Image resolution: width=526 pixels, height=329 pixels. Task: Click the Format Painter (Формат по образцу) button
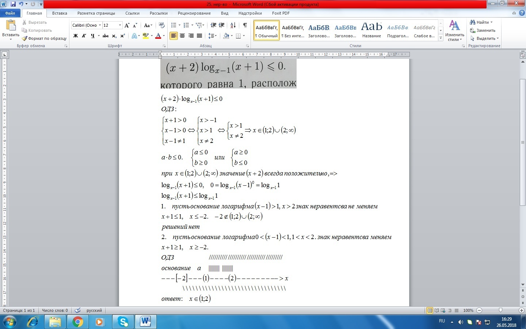tap(44, 38)
